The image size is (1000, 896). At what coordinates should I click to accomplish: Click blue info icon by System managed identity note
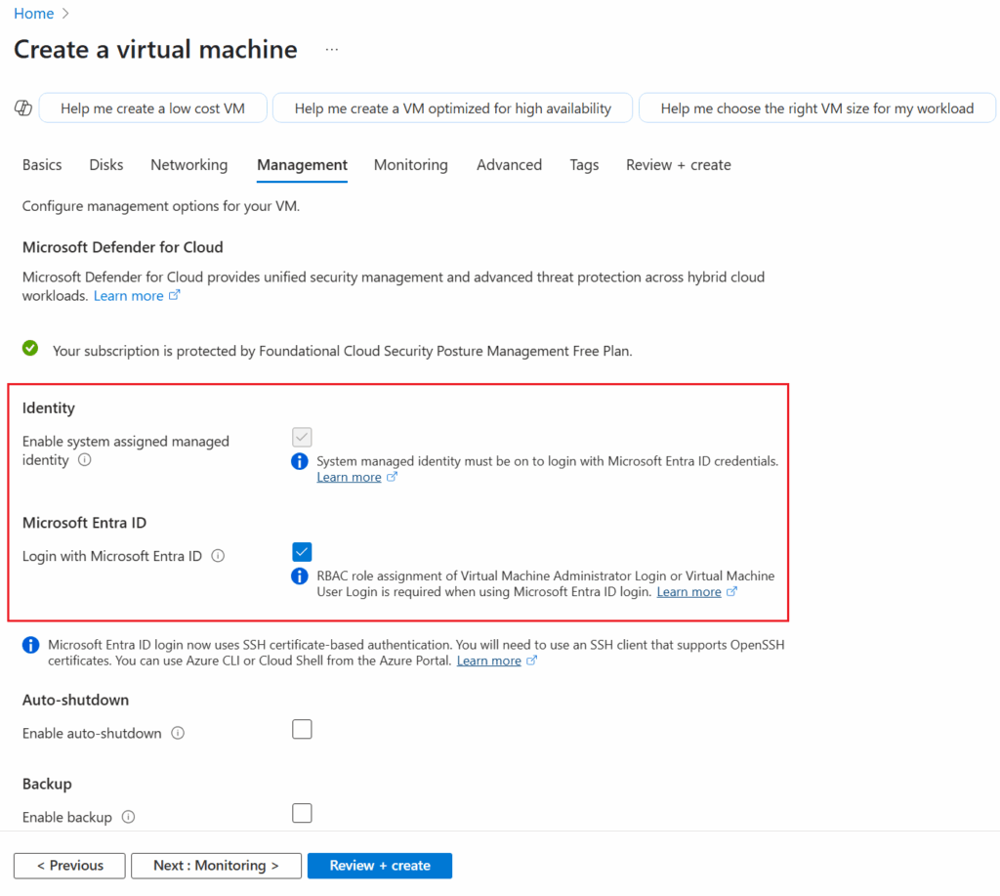[x=299, y=461]
